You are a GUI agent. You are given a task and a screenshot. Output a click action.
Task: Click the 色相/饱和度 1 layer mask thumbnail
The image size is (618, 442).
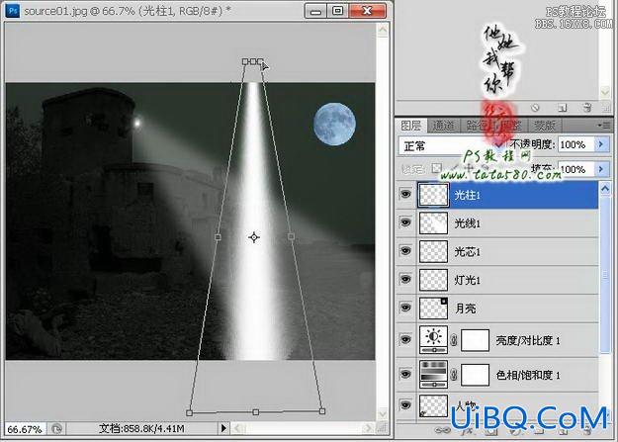pyautogui.click(x=475, y=375)
